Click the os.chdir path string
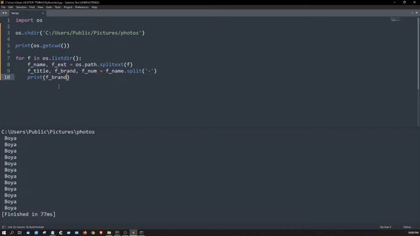420x236 pixels. pyautogui.click(x=92, y=33)
